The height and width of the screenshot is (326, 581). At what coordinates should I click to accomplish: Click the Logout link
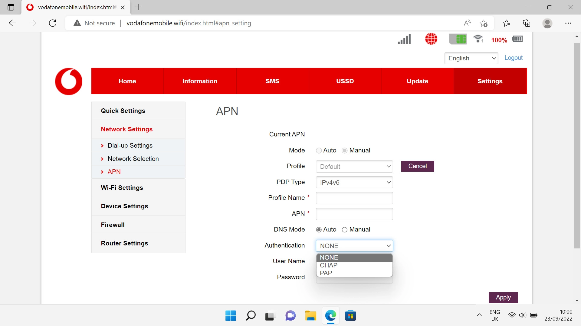pyautogui.click(x=513, y=58)
